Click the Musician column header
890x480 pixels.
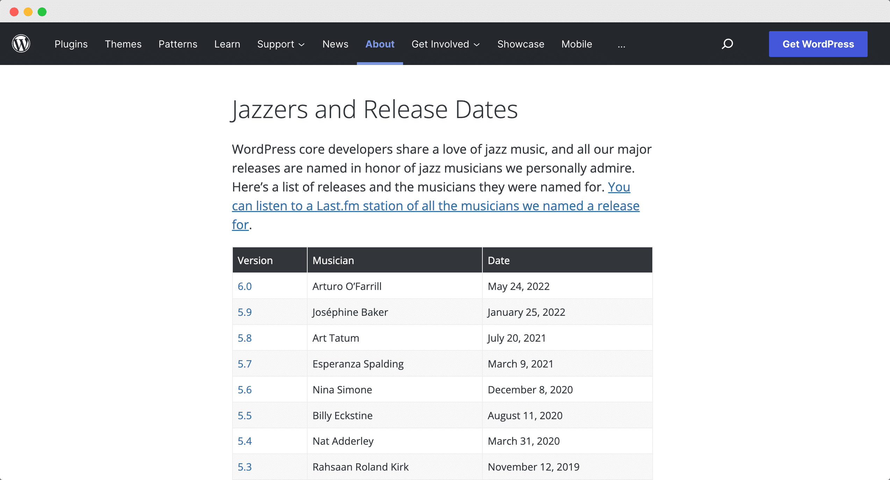point(395,260)
